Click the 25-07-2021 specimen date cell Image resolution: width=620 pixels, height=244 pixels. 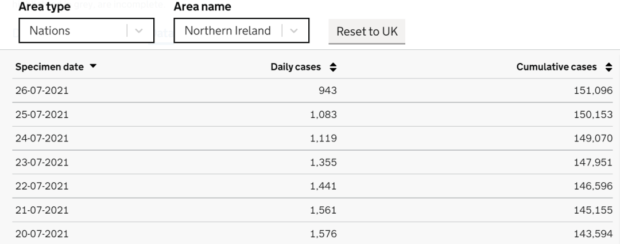[42, 114]
